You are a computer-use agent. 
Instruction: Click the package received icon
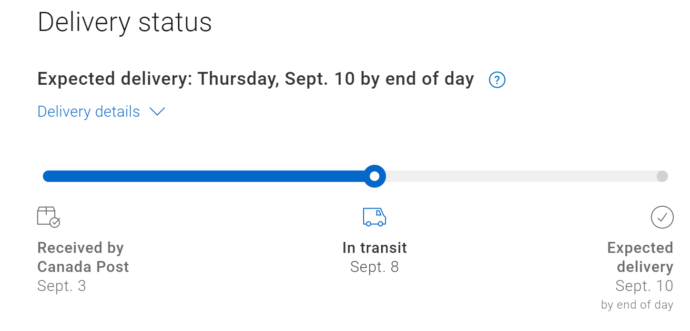pyautogui.click(x=49, y=217)
